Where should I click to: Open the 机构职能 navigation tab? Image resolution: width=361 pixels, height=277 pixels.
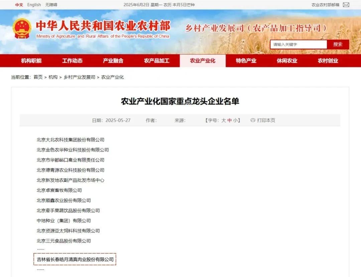tap(31, 61)
